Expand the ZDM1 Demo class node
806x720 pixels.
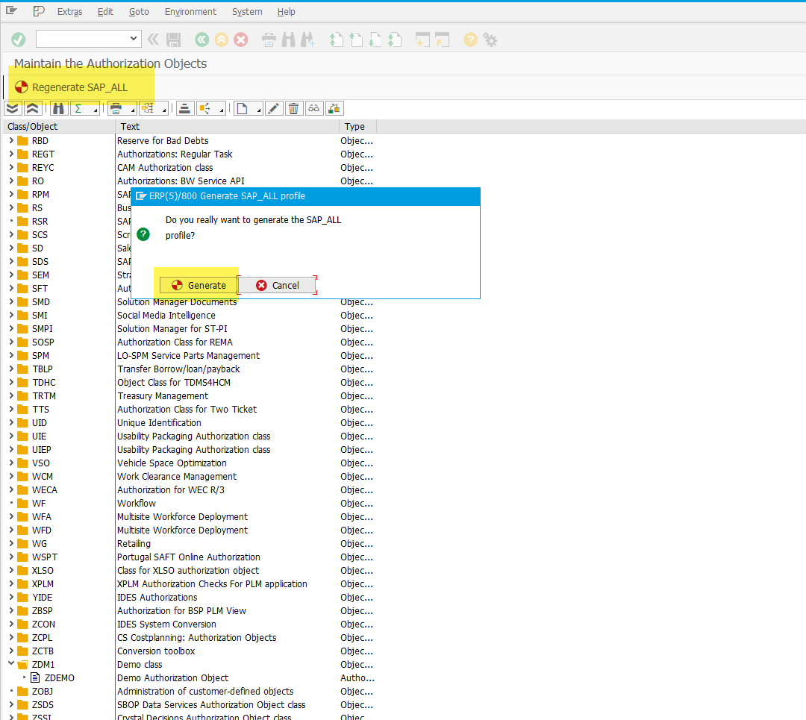pyautogui.click(x=9, y=664)
